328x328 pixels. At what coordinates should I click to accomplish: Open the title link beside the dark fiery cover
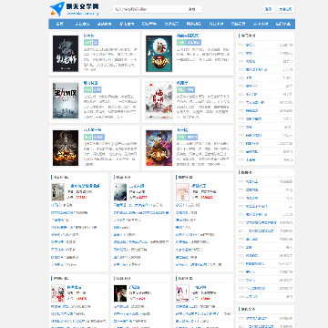point(92,130)
